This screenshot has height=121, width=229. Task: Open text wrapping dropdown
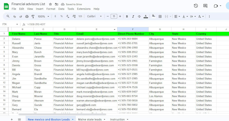pyautogui.click(x=193, y=16)
